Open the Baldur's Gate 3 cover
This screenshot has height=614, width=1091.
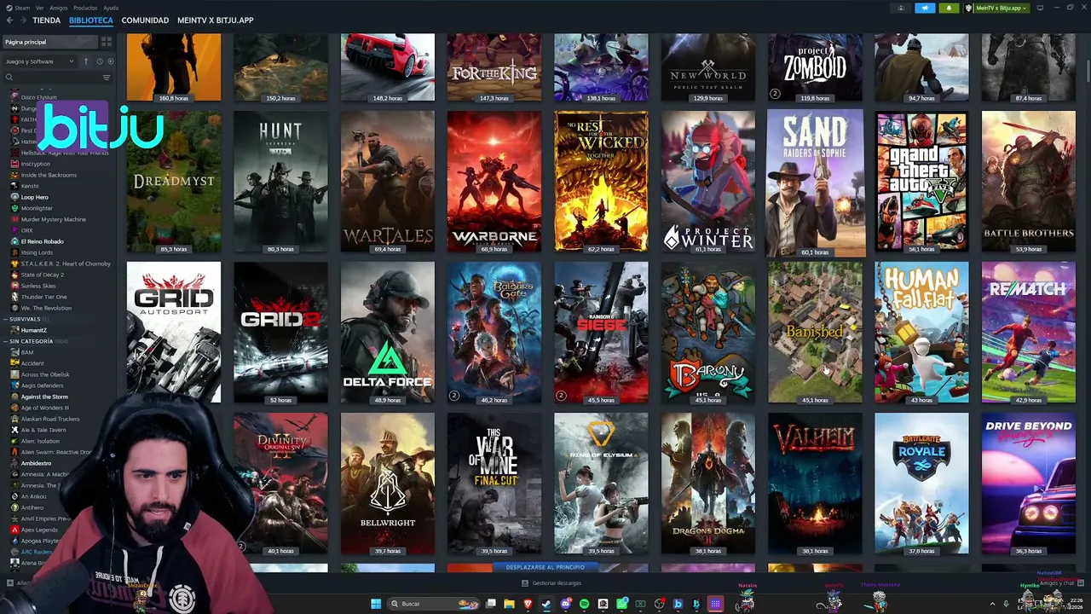click(x=494, y=333)
